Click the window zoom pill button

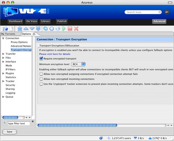170,2
